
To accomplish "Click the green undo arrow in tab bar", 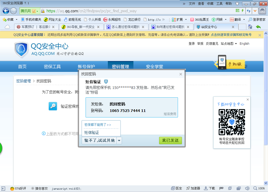I will pos(258,27).
